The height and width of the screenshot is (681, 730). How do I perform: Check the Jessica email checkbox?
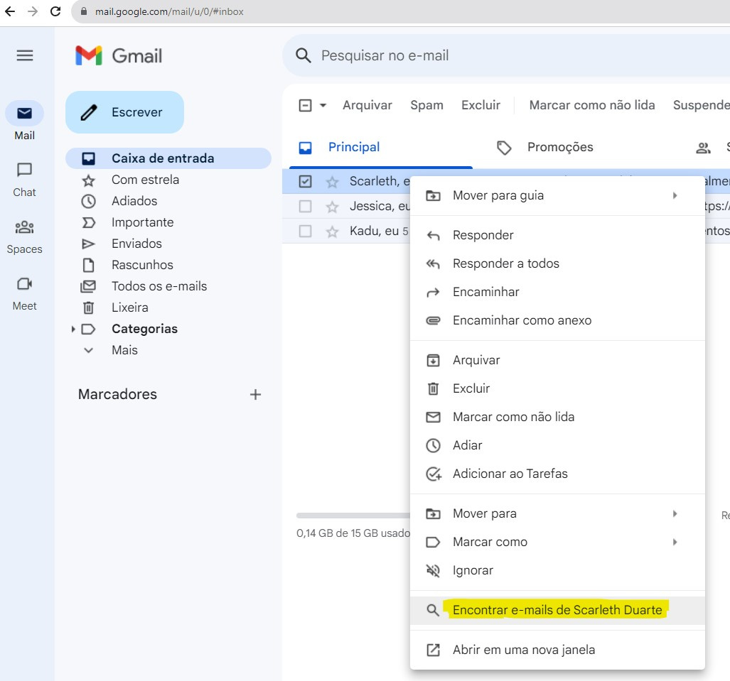(x=306, y=206)
